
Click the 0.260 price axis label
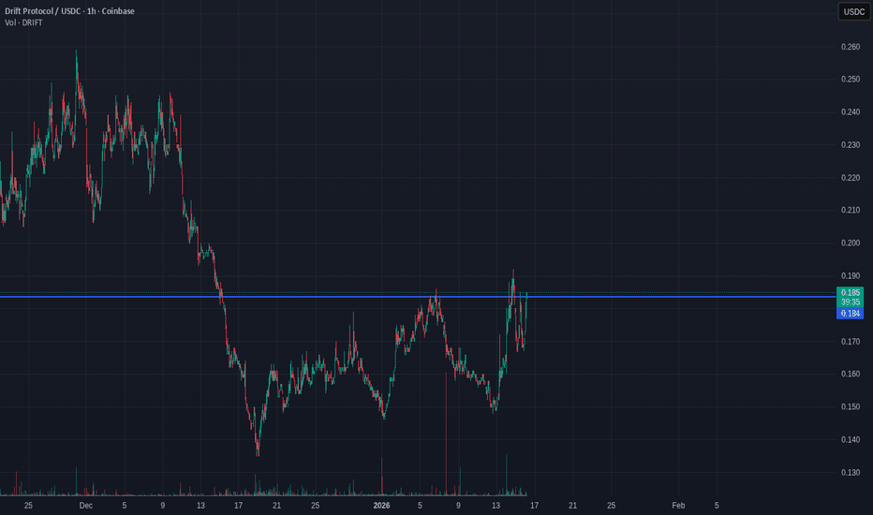(x=851, y=47)
